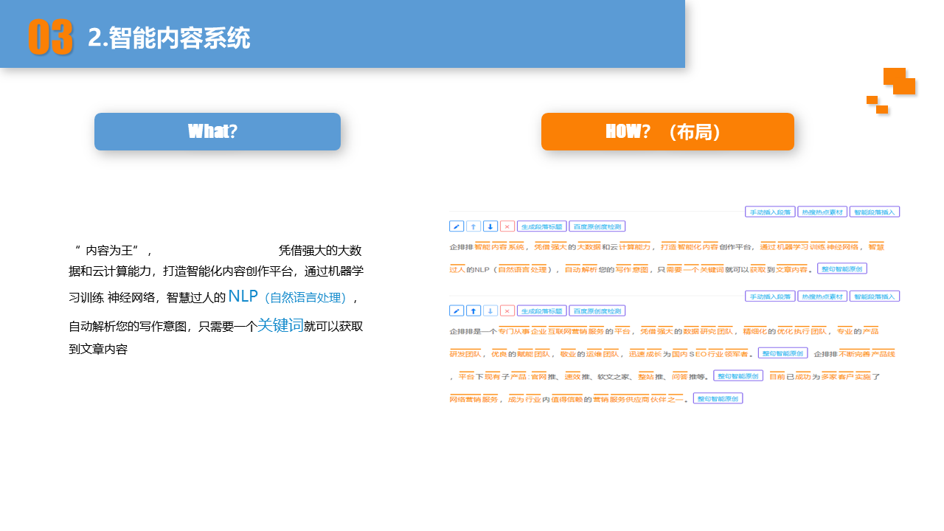Run 百度原创度检测 on the first paragraph
Image resolution: width=944 pixels, height=531 pixels.
coord(597,226)
